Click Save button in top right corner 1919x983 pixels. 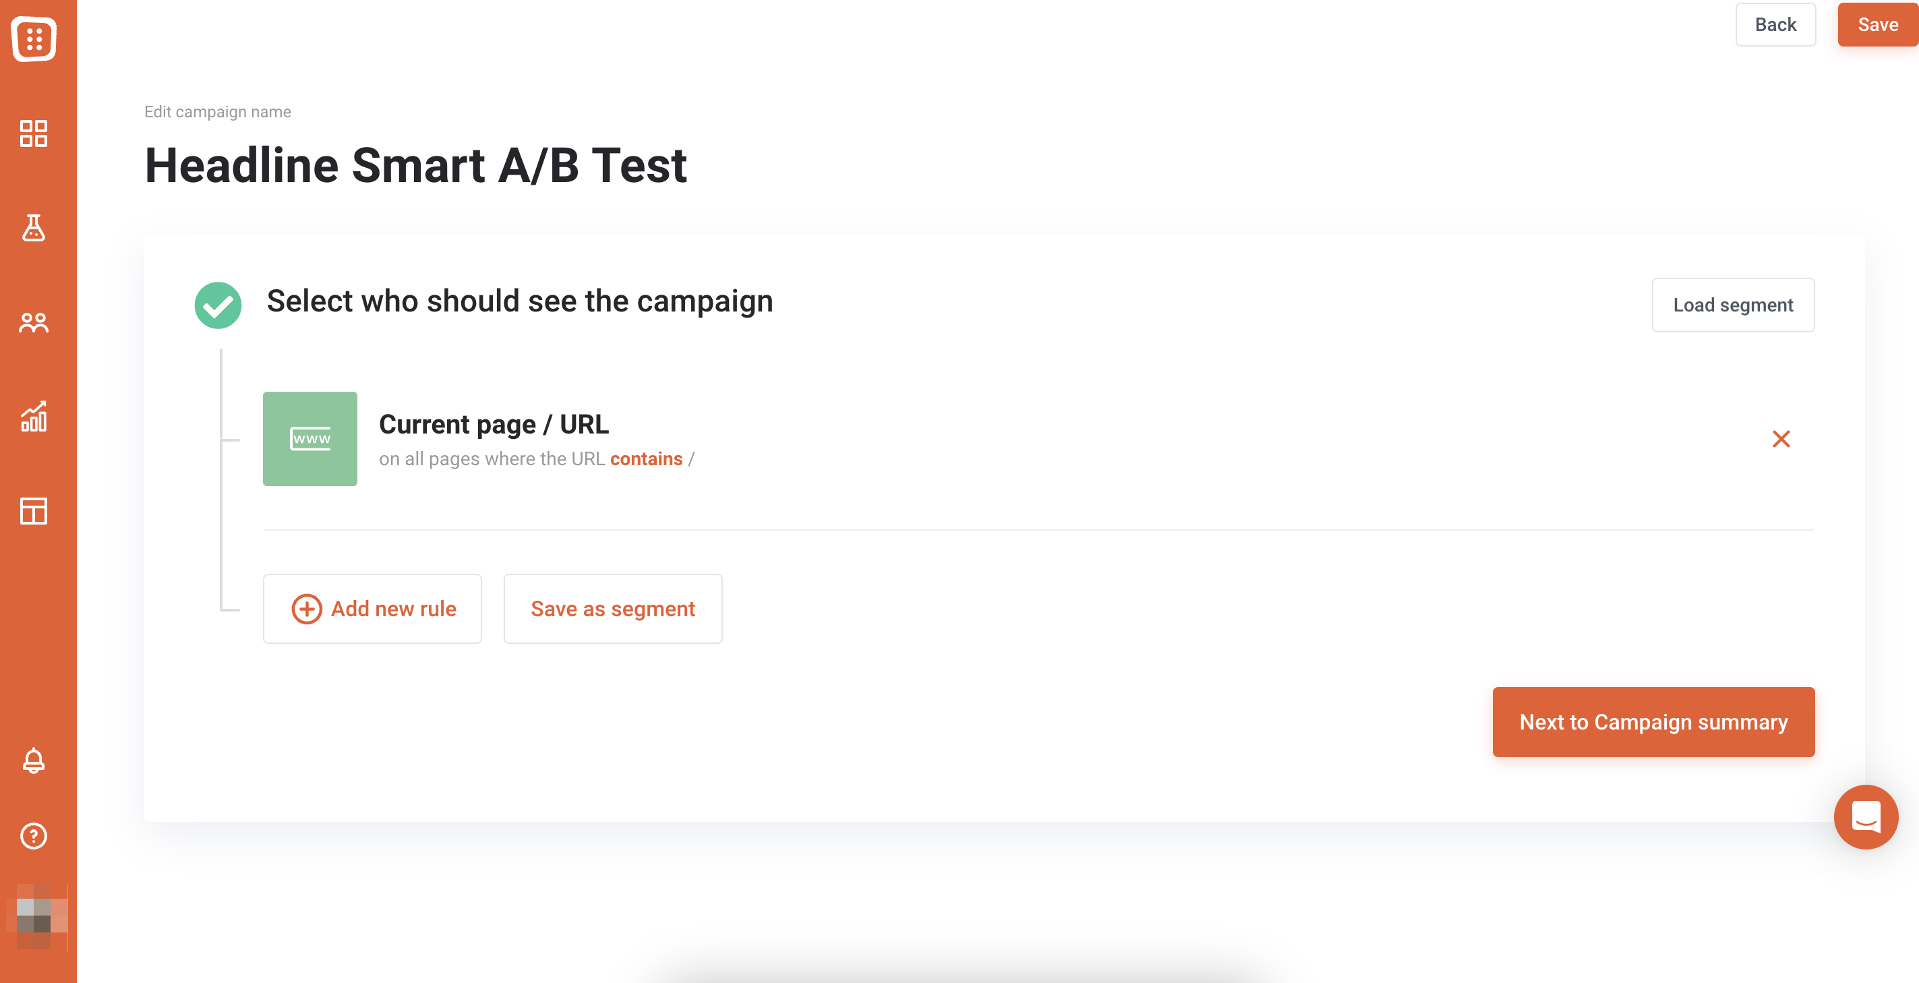tap(1878, 22)
